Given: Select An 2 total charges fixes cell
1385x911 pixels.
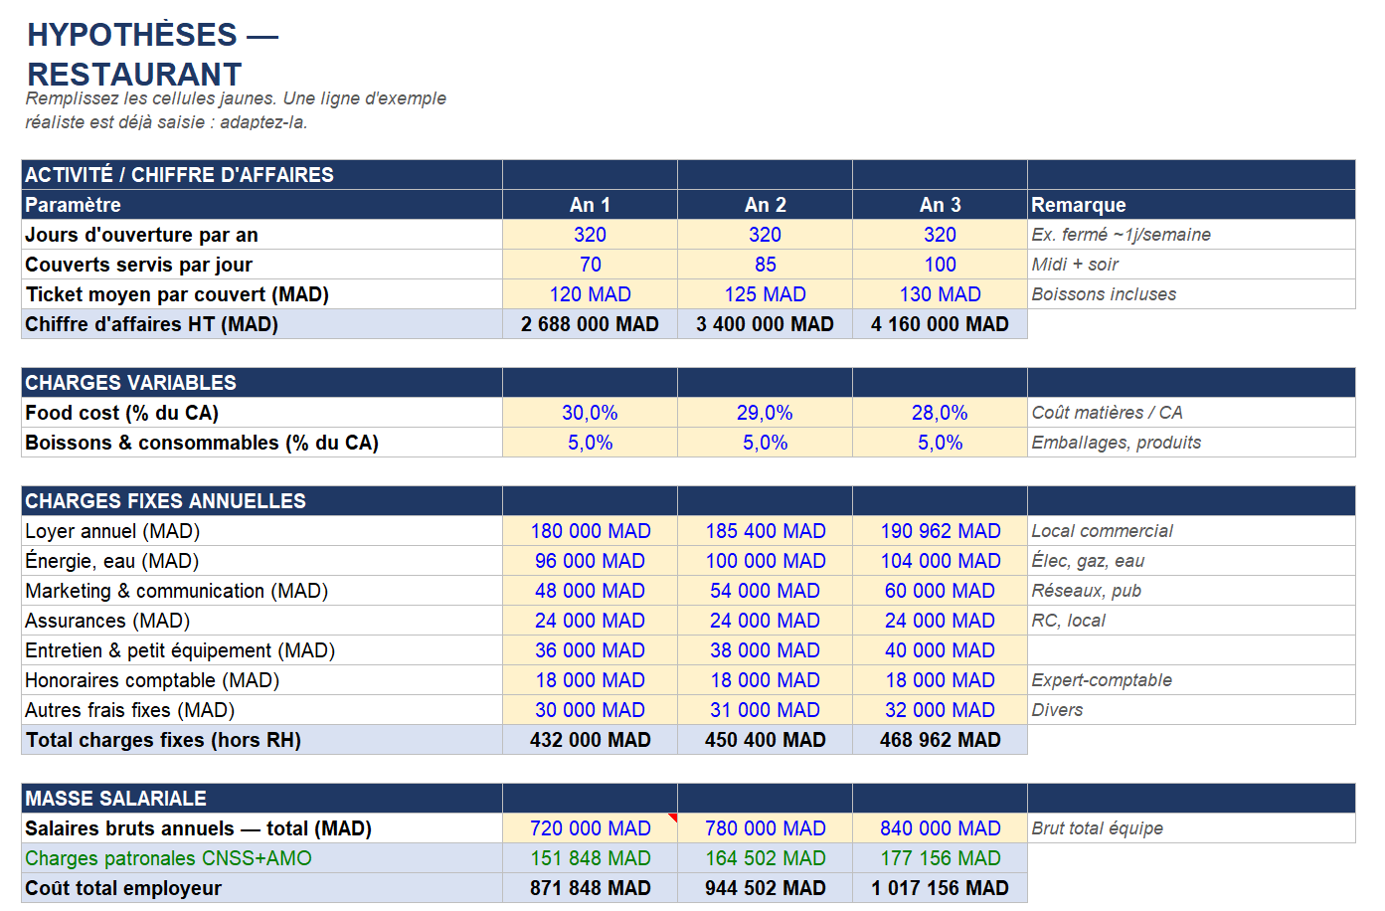Looking at the screenshot, I should (x=765, y=740).
